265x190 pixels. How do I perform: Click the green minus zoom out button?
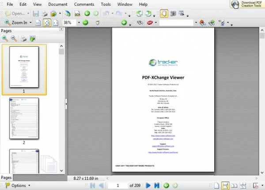pos(85,22)
